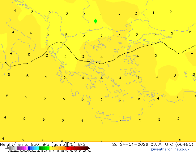Click the Height/Temp. 850 hPa title label
Screen dimensions: 196x152
point(25,144)
